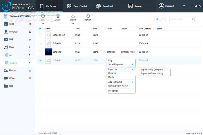Uncheck the selected 3.5MB Softpedia track

(40, 60)
